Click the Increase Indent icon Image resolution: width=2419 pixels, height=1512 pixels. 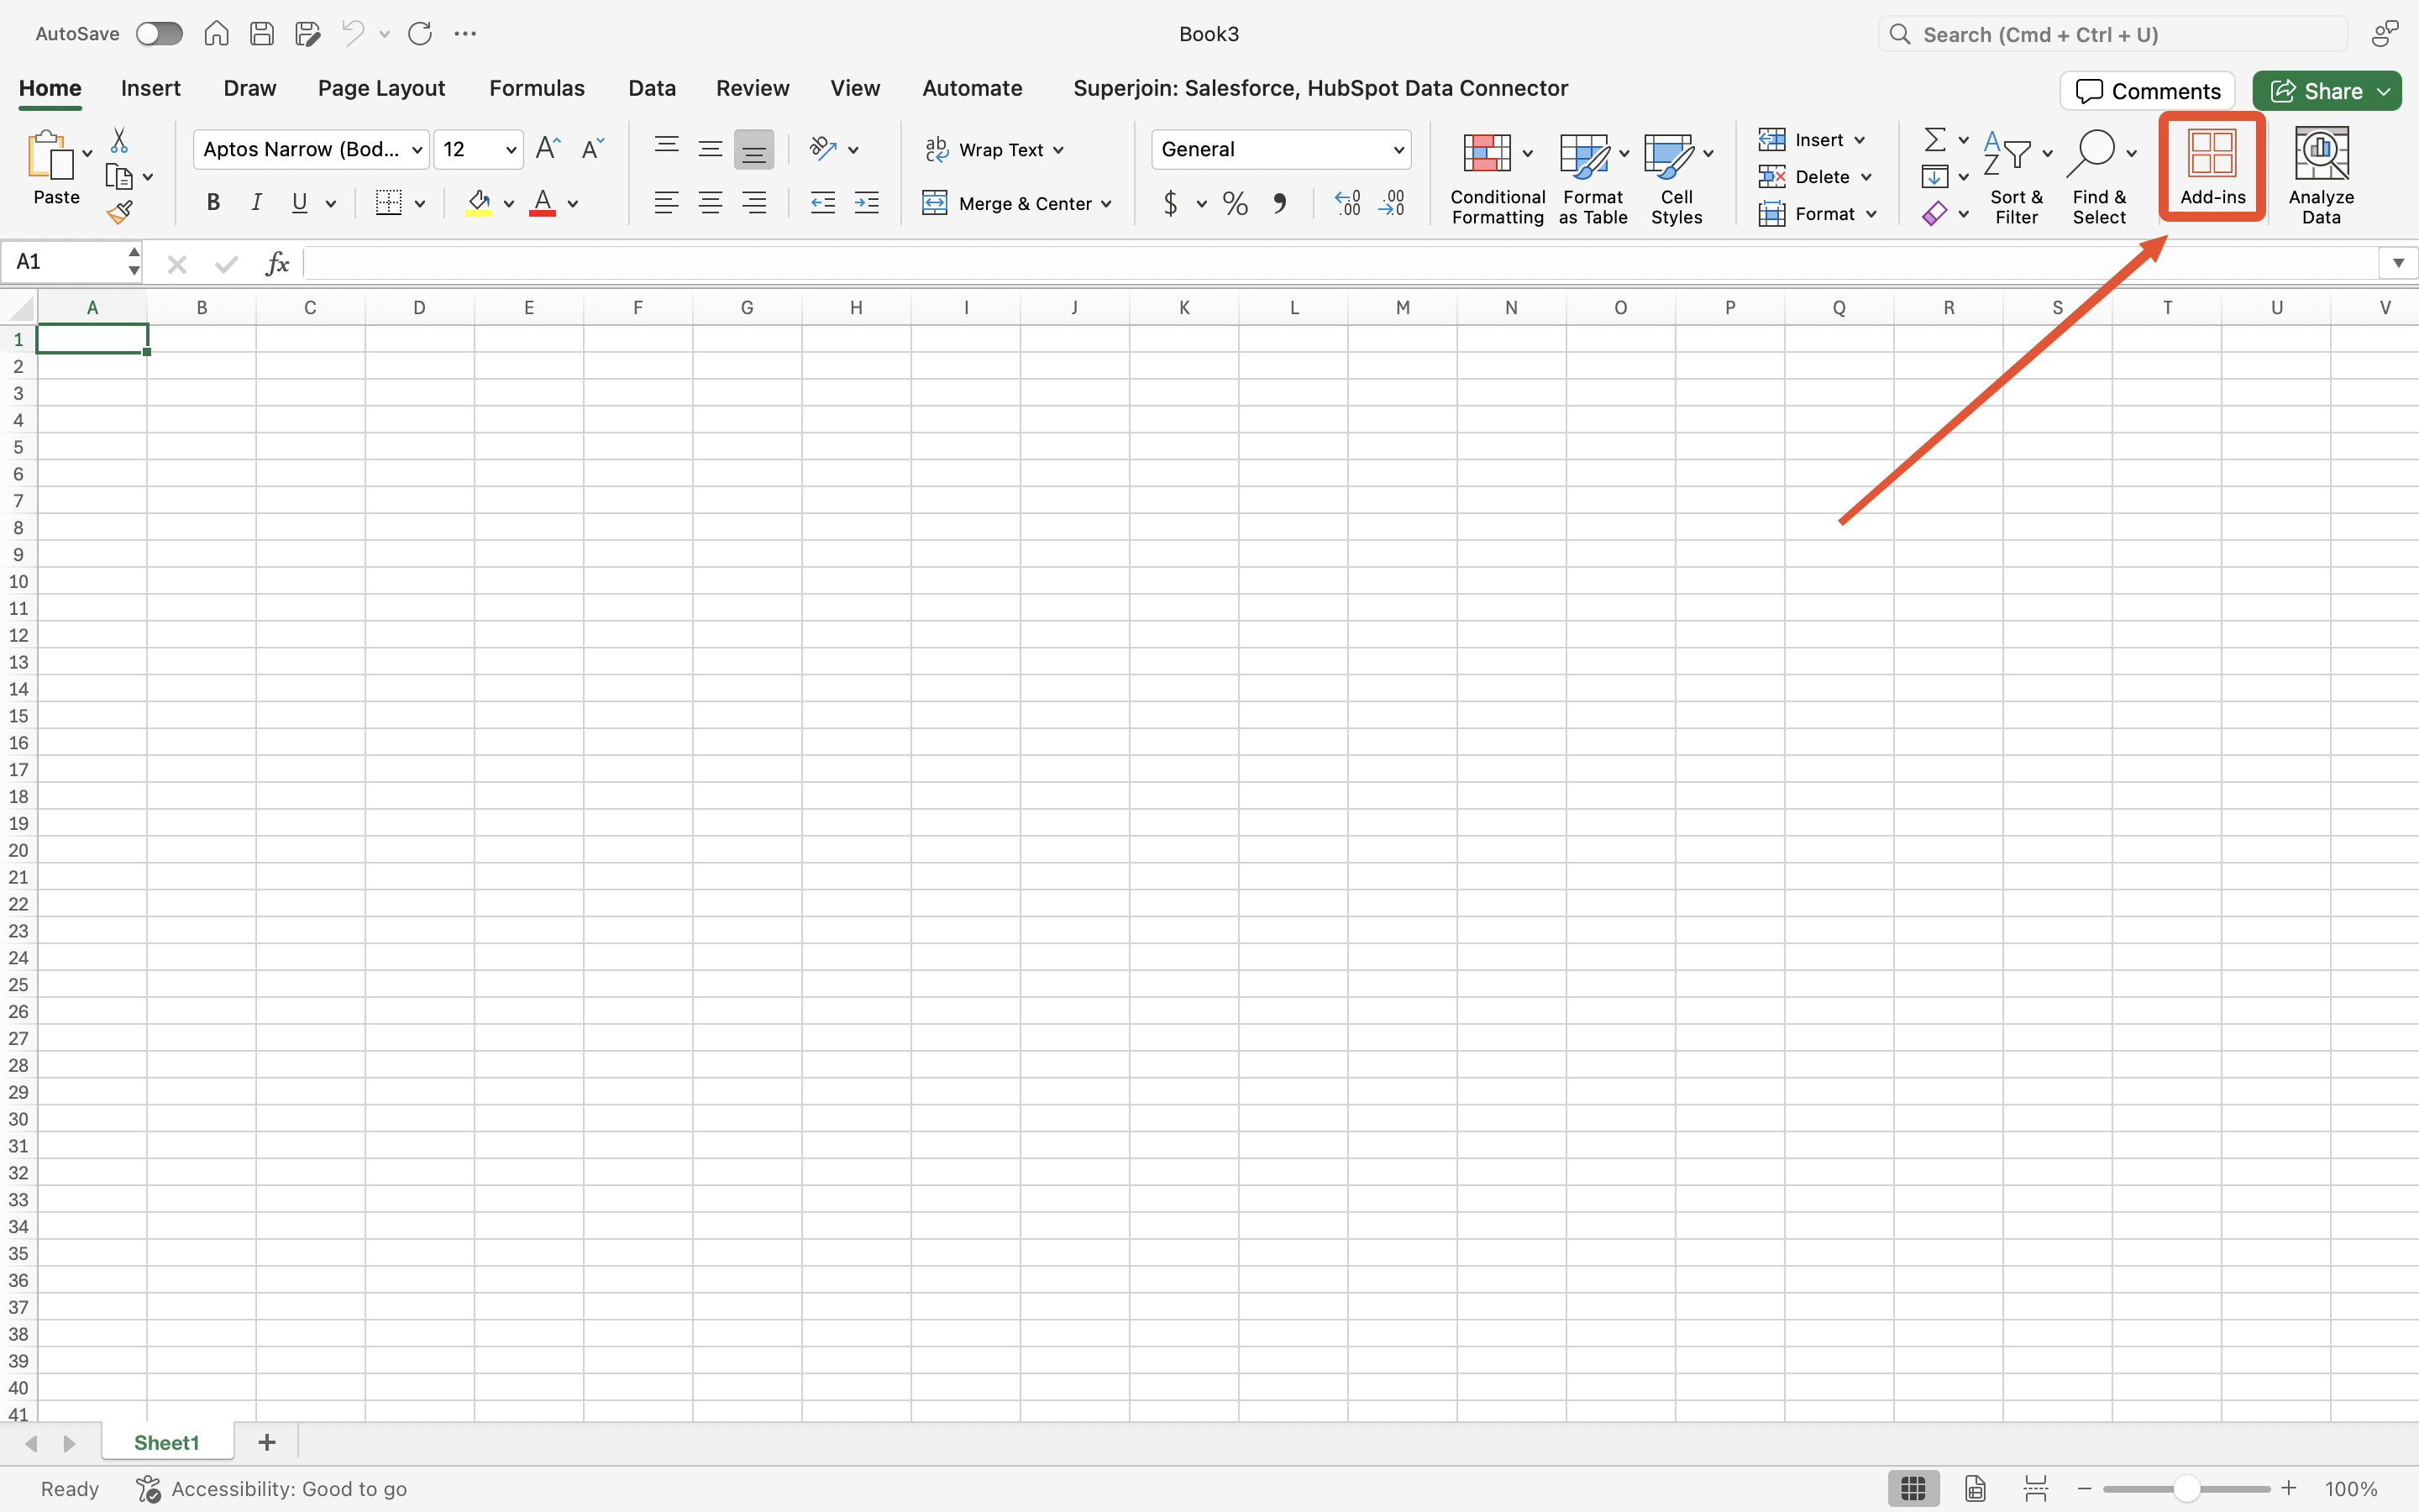click(x=866, y=203)
